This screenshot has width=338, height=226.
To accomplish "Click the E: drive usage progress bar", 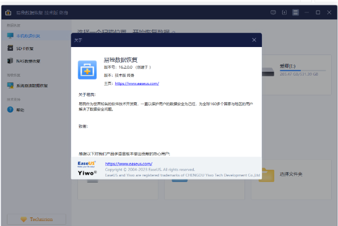I will 303,71.
